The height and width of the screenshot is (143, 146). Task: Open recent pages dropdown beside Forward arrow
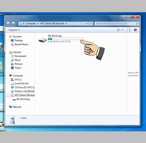click(x=17, y=24)
